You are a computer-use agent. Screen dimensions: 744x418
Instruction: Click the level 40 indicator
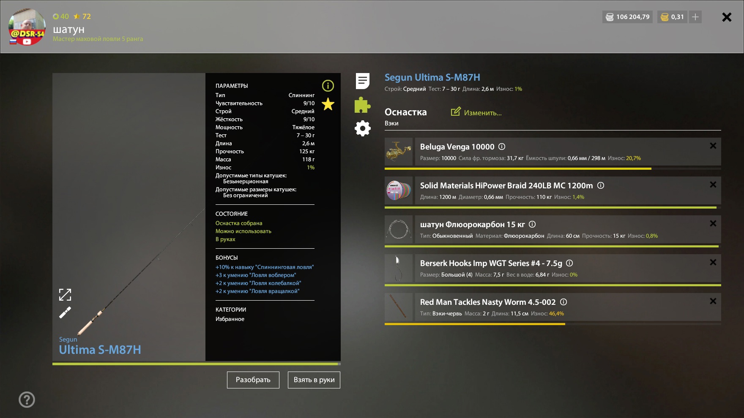61,16
